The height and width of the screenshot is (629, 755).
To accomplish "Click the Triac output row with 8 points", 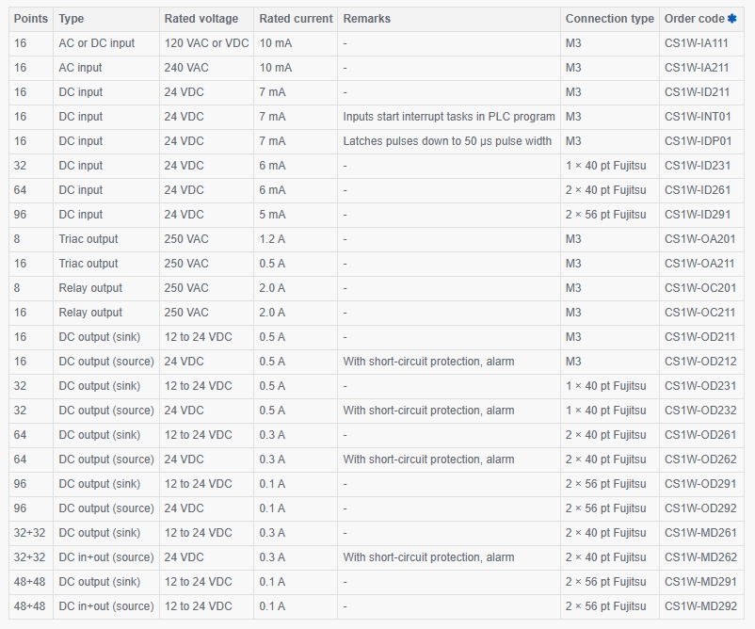I will [377, 239].
